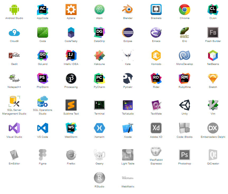This screenshot has width=228, height=194.
Task: Open the greyed Adobe XD icon
Action: coord(156,128)
